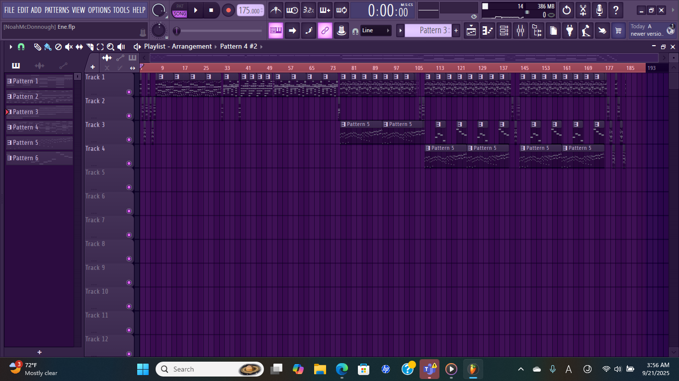Toggle link-to-controller chain icon

tap(325, 30)
